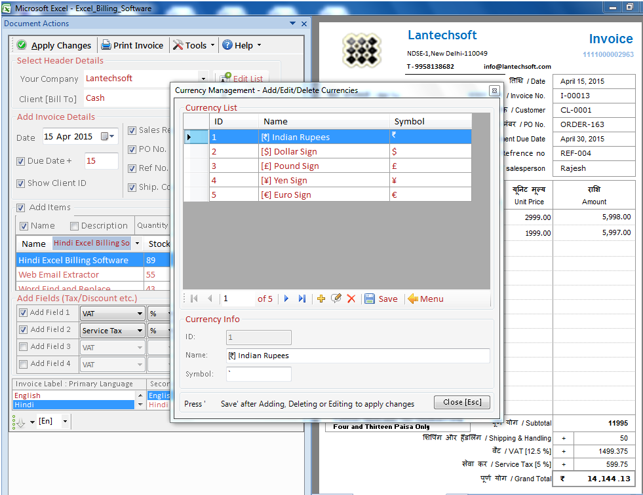Click the toolbar options icon beside [En]
643x495 pixels.
pos(19,422)
